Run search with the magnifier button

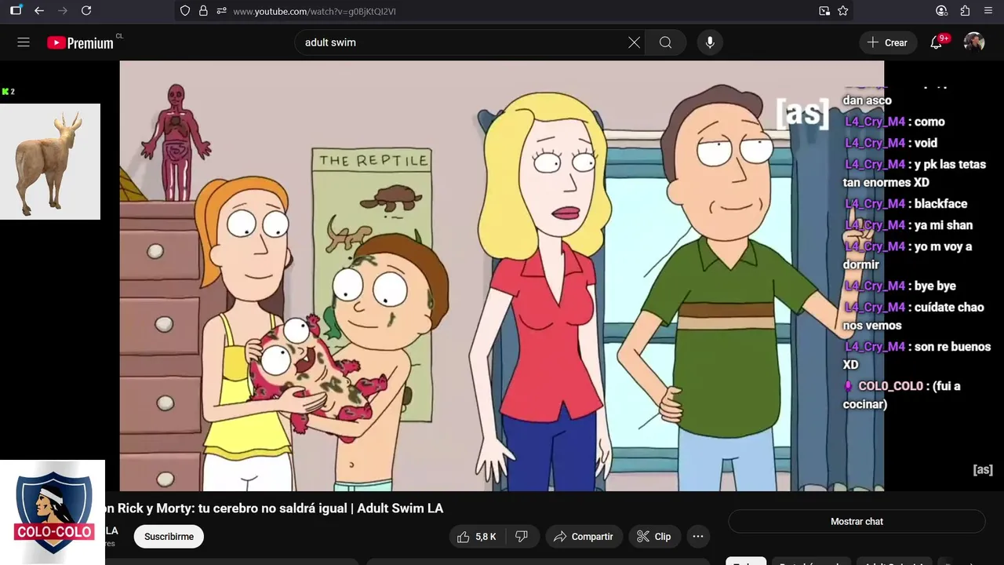(665, 42)
